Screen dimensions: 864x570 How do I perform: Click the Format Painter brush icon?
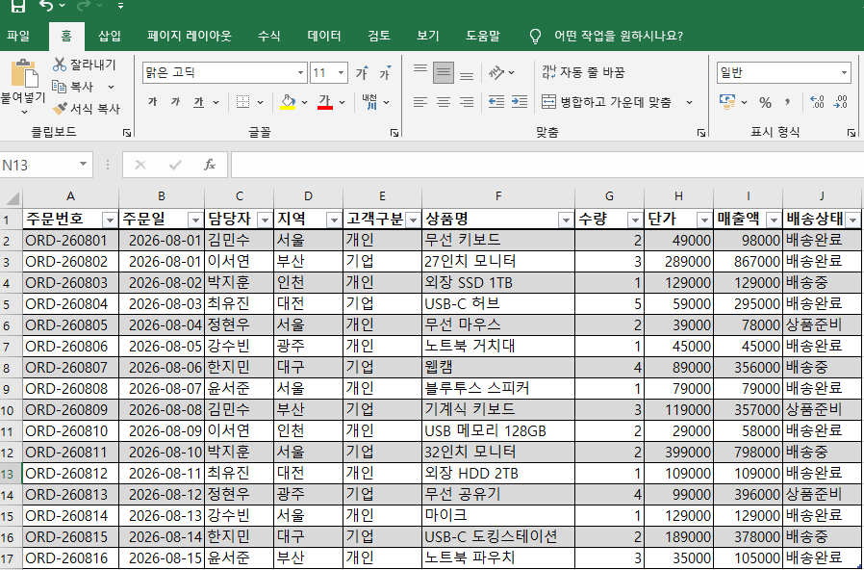pos(60,109)
